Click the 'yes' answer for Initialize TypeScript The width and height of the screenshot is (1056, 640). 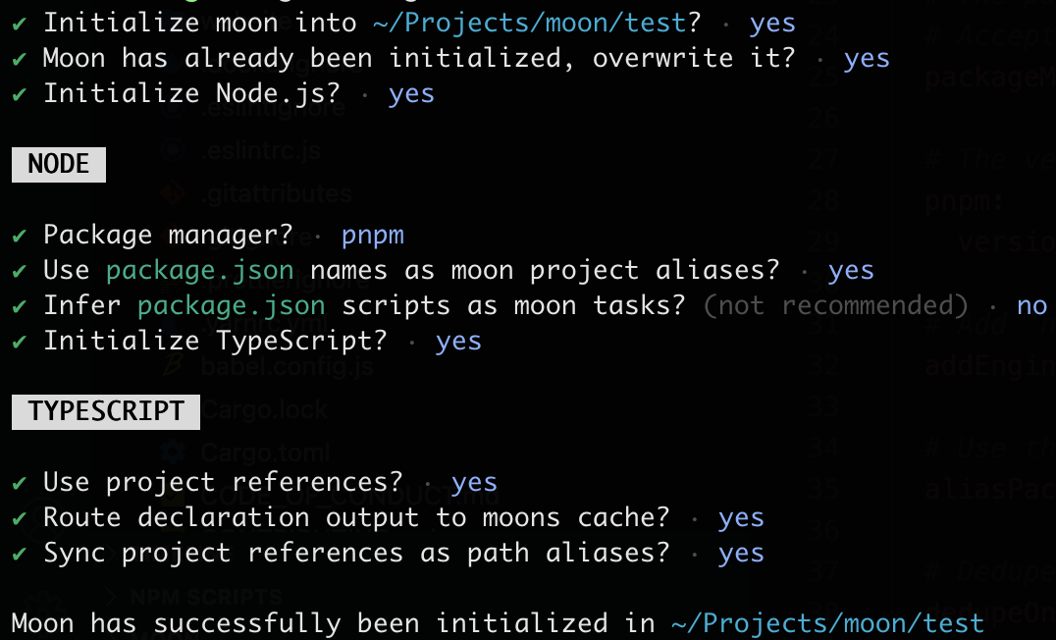click(458, 342)
